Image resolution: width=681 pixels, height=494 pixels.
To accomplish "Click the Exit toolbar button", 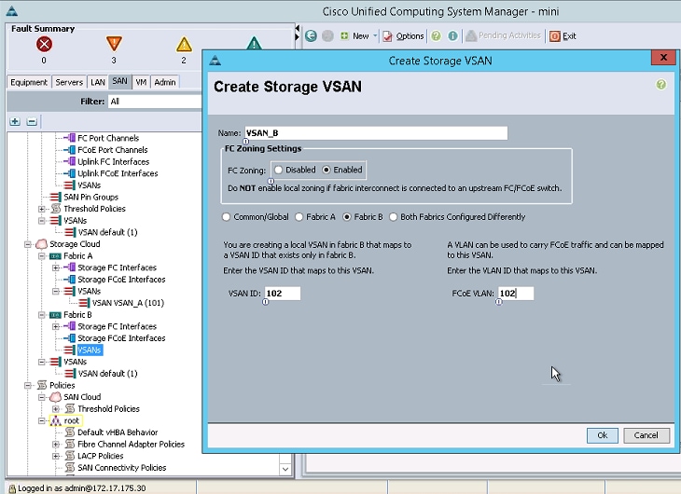I will (x=563, y=36).
